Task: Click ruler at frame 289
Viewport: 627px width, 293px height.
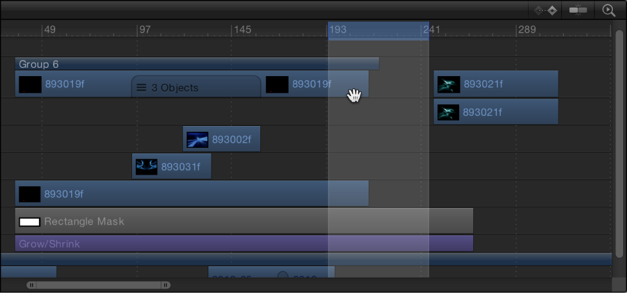Action: (x=526, y=29)
